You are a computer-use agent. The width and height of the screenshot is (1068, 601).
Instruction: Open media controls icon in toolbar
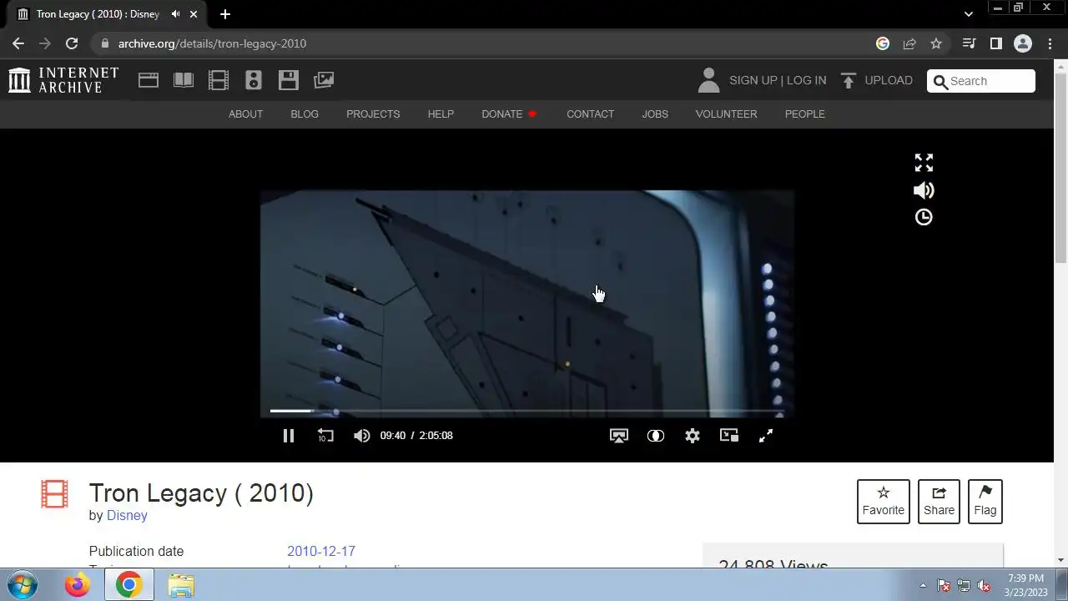969,43
